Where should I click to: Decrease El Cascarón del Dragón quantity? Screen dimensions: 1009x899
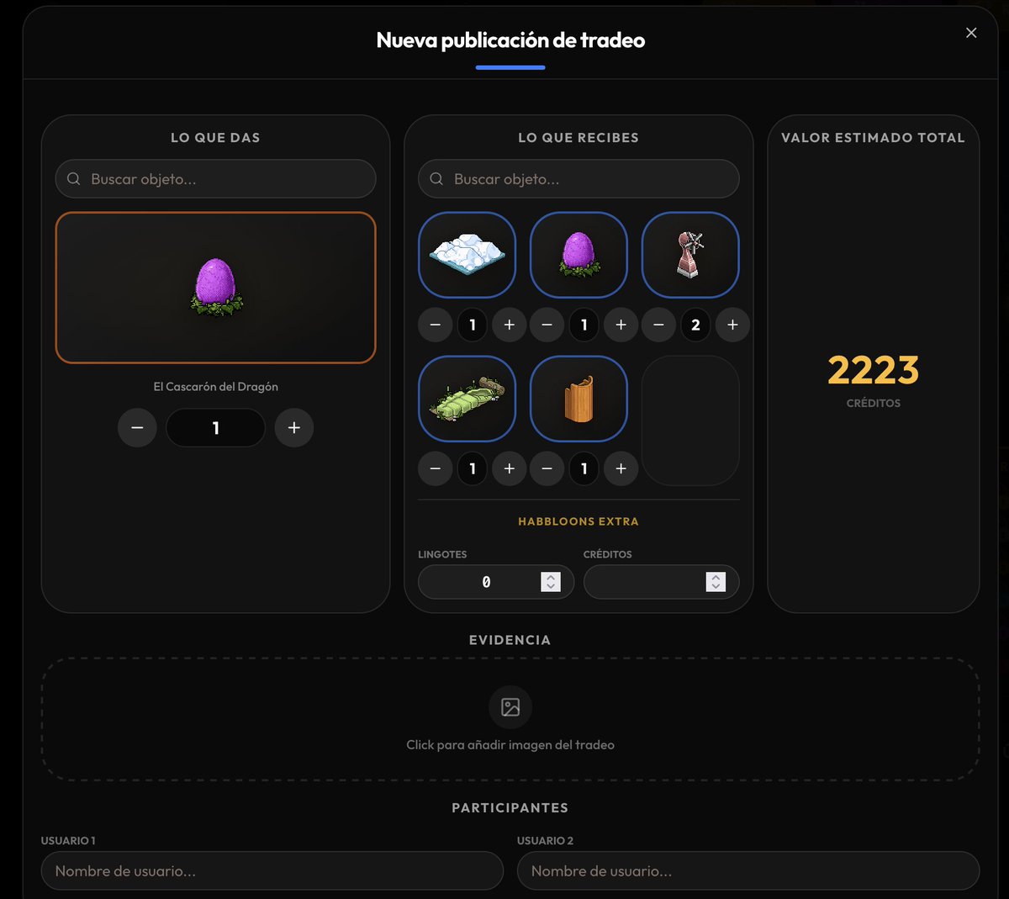coord(137,428)
